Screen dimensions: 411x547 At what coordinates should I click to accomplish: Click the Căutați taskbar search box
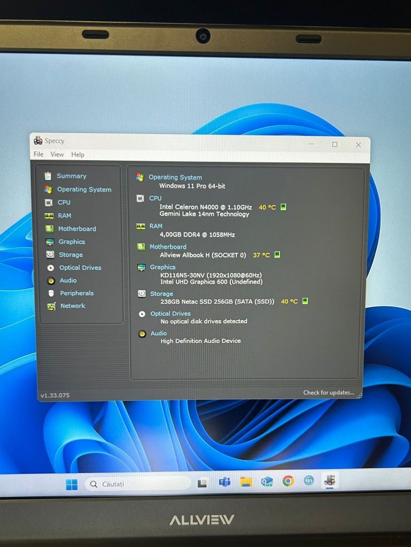click(137, 484)
